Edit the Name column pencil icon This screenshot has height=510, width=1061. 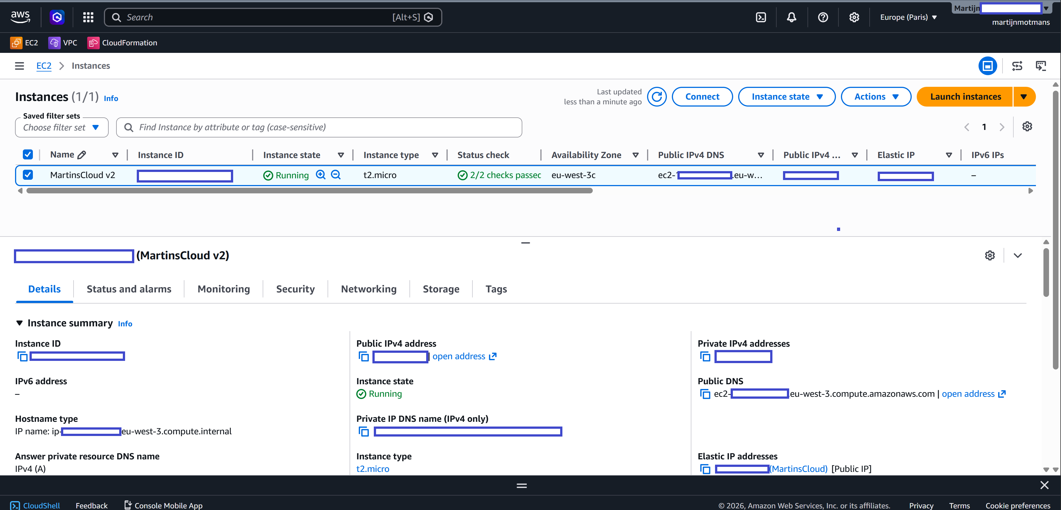(82, 155)
